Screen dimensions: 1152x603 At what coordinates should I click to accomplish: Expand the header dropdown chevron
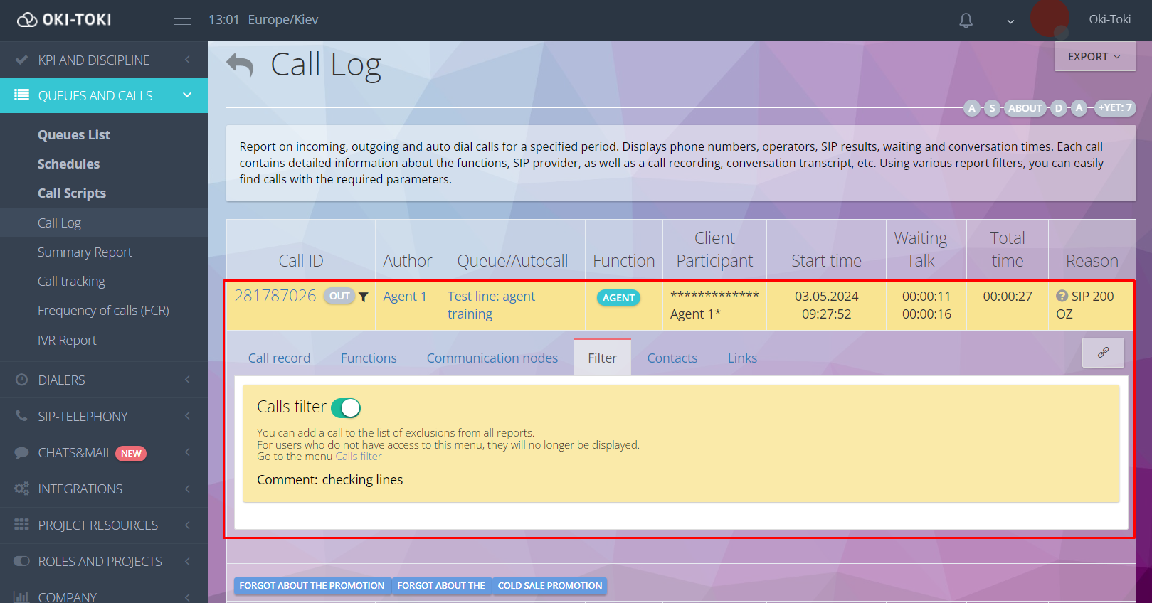click(x=1010, y=21)
